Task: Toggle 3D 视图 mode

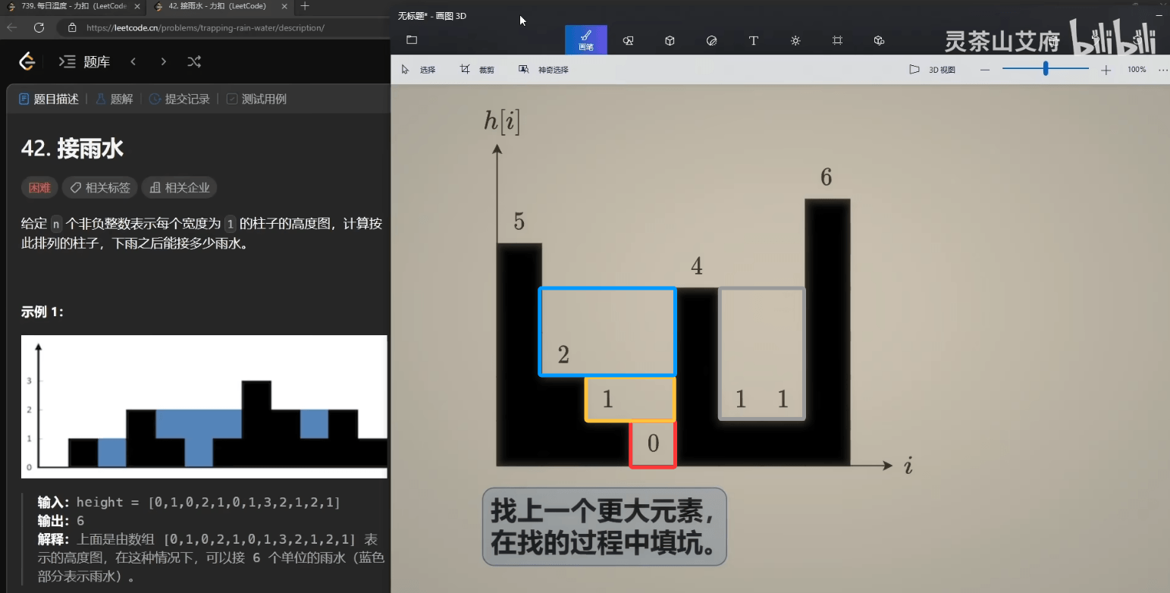Action: tap(933, 70)
